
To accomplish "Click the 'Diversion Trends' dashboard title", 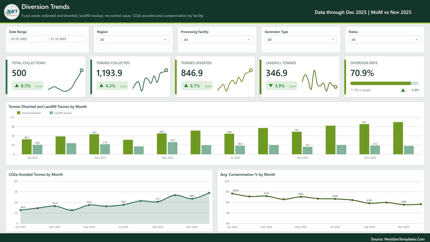I will click(45, 7).
